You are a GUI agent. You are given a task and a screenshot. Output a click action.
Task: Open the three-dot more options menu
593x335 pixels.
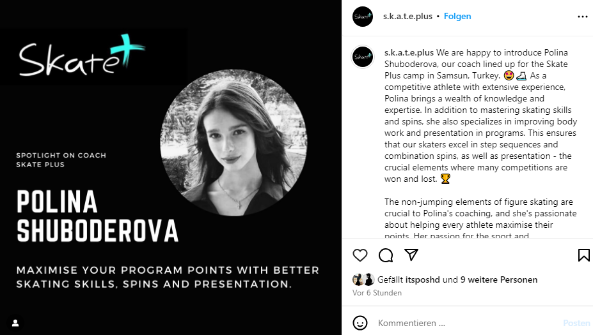pyautogui.click(x=582, y=17)
